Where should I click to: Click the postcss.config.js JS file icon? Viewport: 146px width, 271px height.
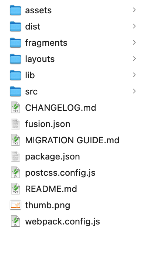pos(15,172)
